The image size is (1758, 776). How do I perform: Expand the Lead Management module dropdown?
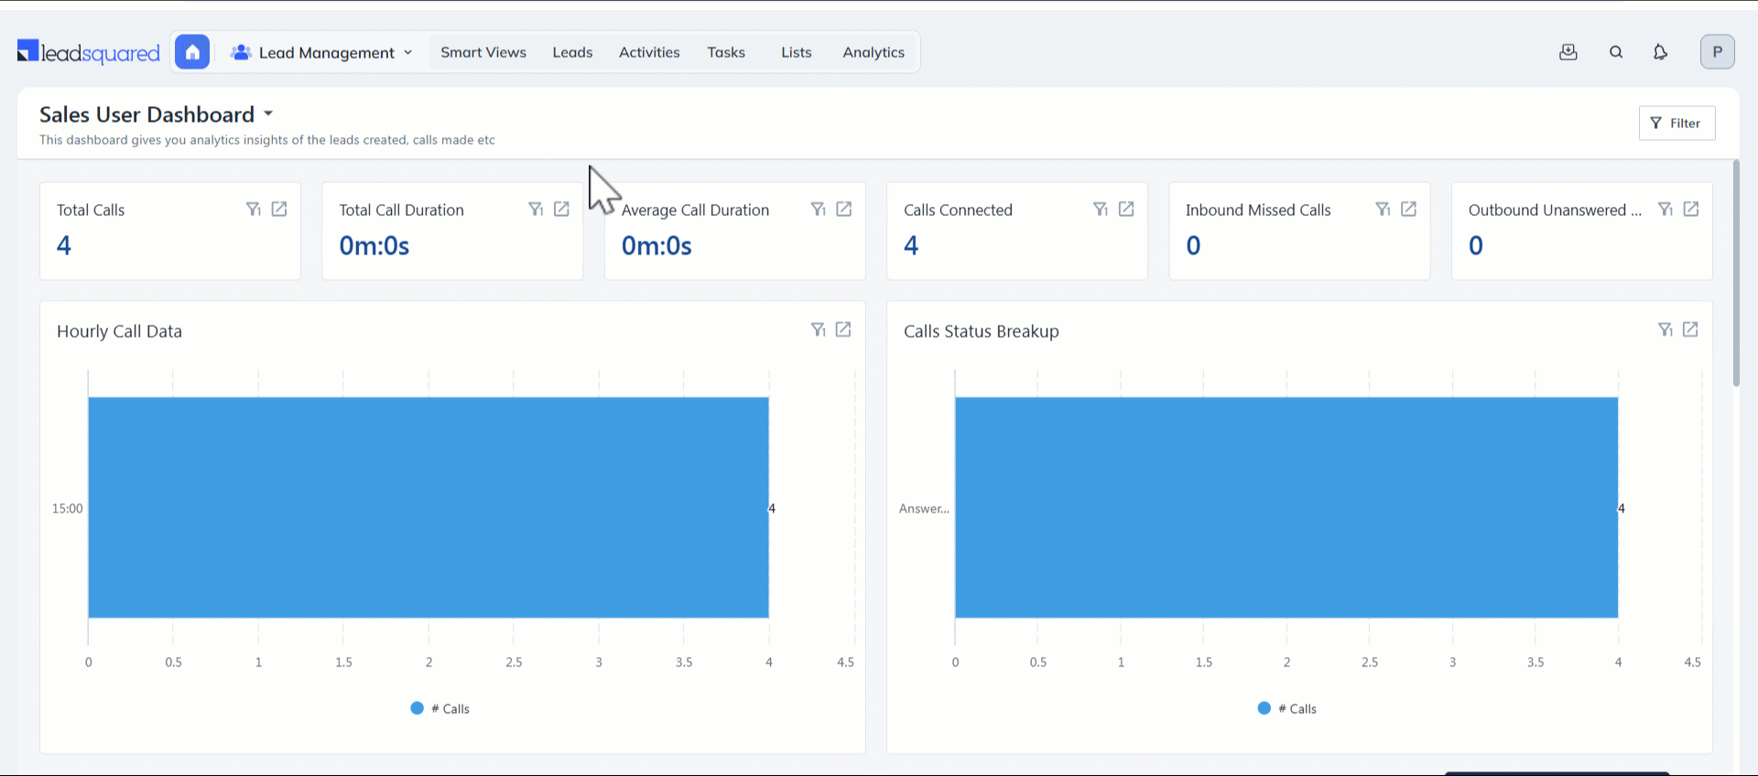coord(322,52)
